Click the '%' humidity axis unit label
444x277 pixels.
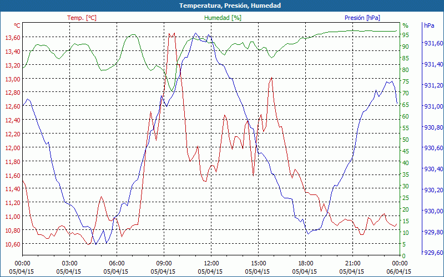point(406,25)
